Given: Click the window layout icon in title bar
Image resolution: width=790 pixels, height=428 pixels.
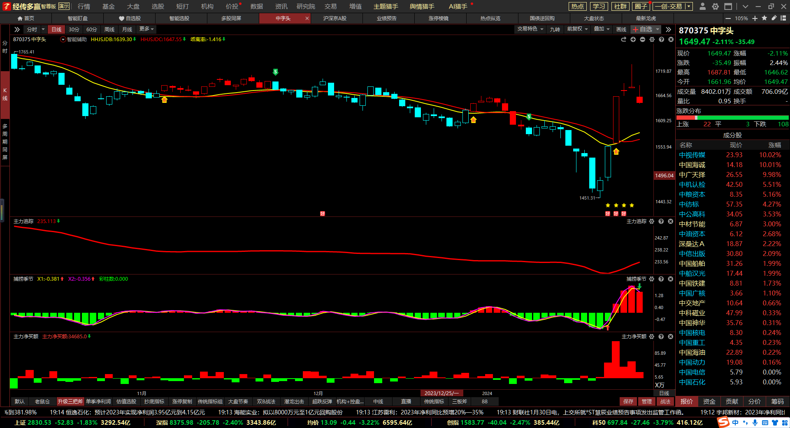Looking at the screenshot, I should [x=728, y=6].
